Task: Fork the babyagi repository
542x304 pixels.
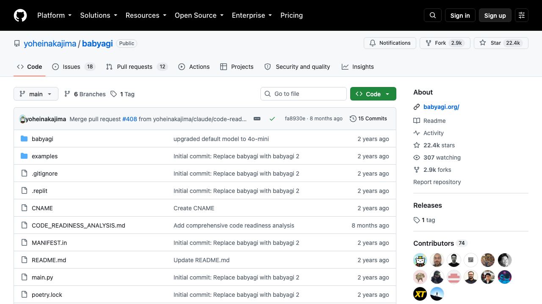Action: coord(445,43)
